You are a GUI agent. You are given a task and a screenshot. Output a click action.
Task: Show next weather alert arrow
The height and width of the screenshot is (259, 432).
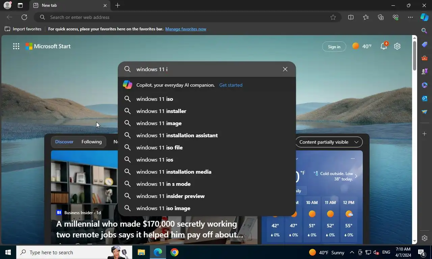[356, 176]
